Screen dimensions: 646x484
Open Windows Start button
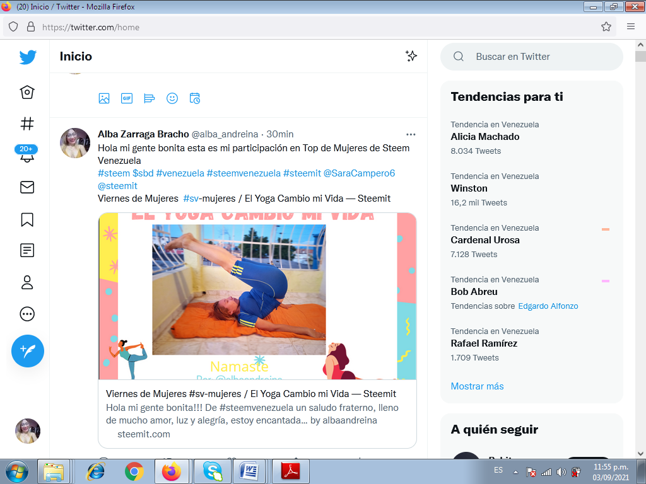click(17, 471)
